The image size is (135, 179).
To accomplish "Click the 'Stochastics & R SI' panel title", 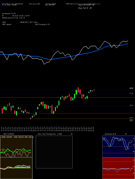I will pyautogui.click(x=116, y=134).
